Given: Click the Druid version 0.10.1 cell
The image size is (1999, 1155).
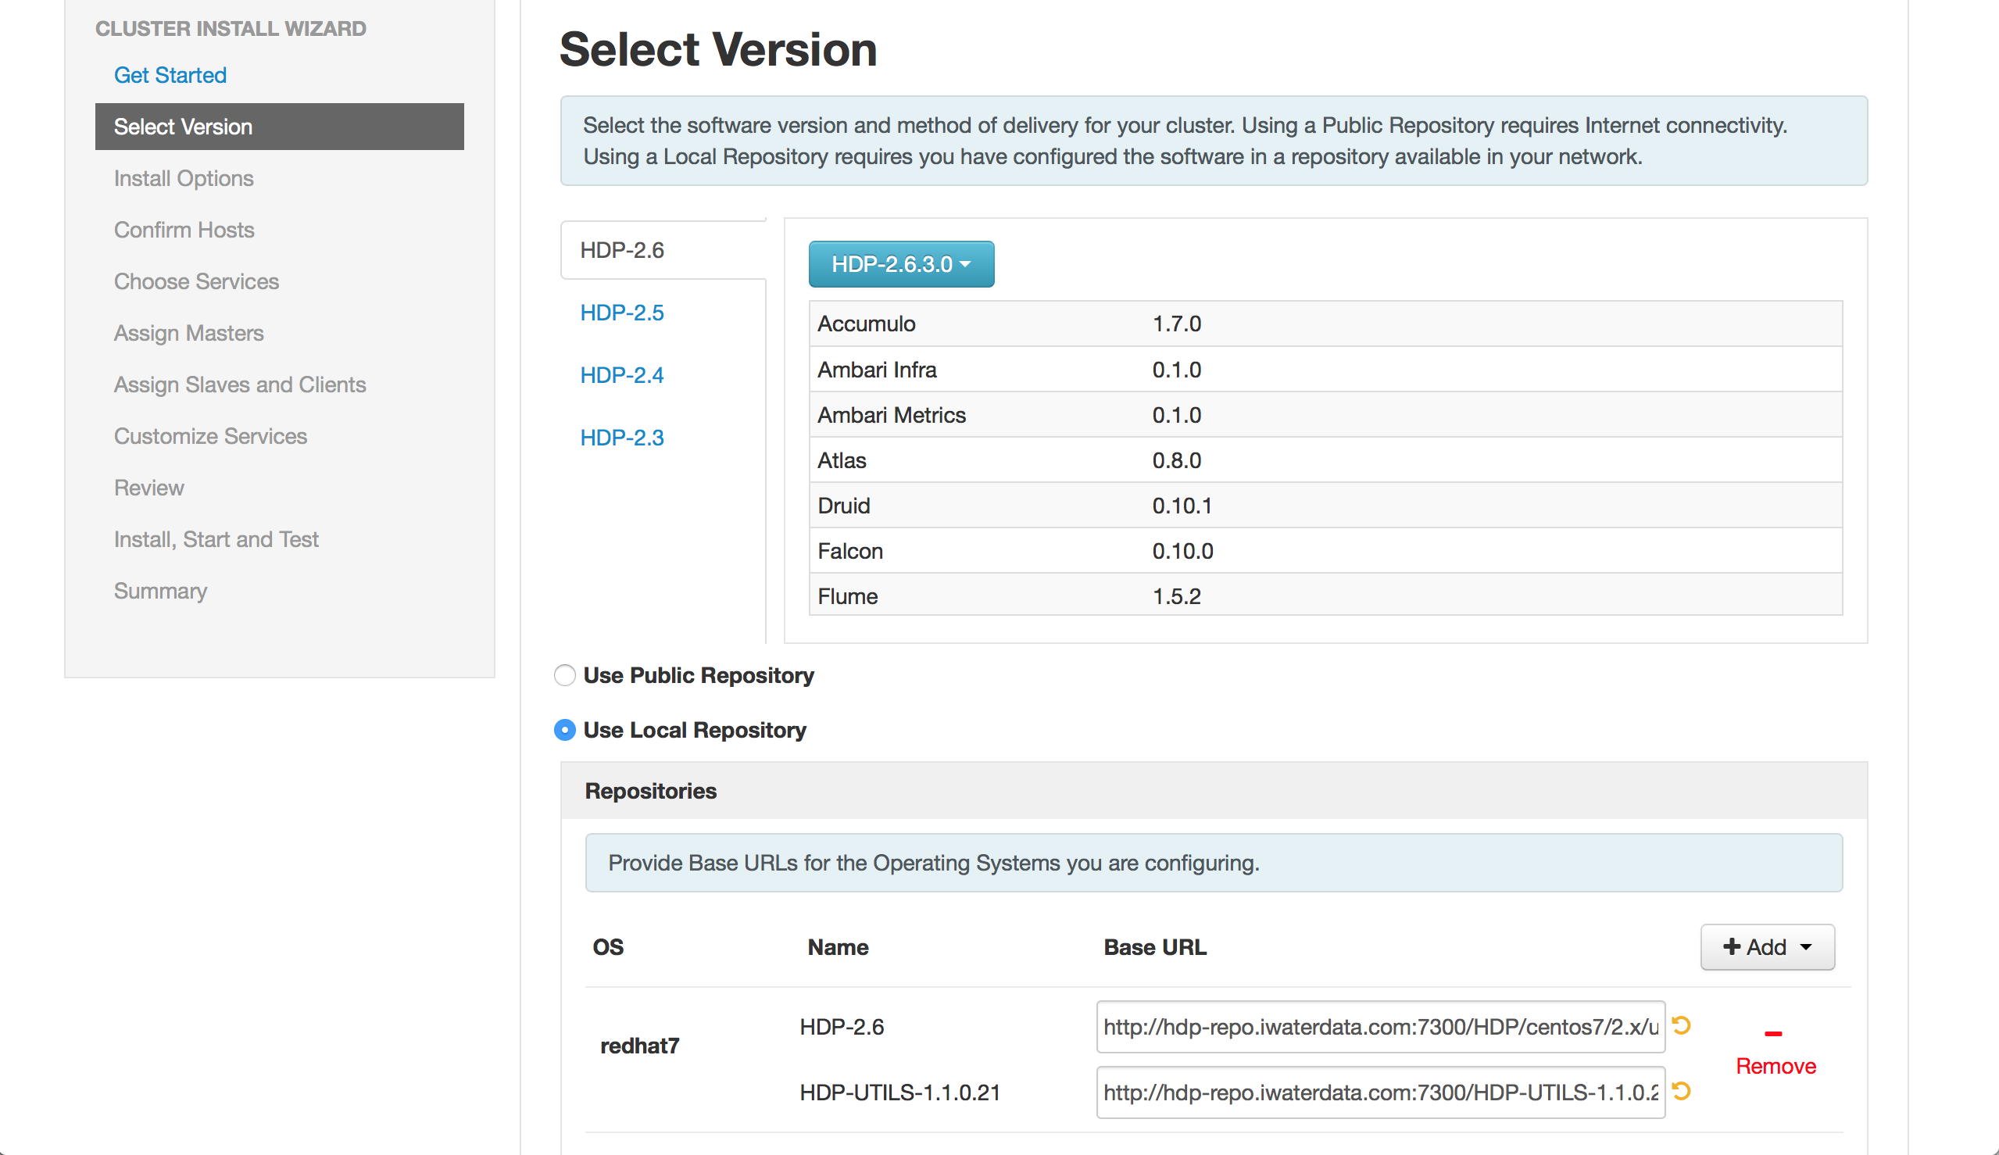Looking at the screenshot, I should 1182,506.
